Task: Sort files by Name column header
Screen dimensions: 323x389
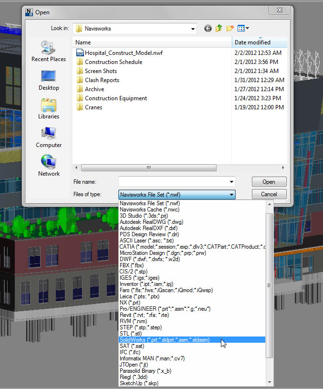Action: pos(152,42)
